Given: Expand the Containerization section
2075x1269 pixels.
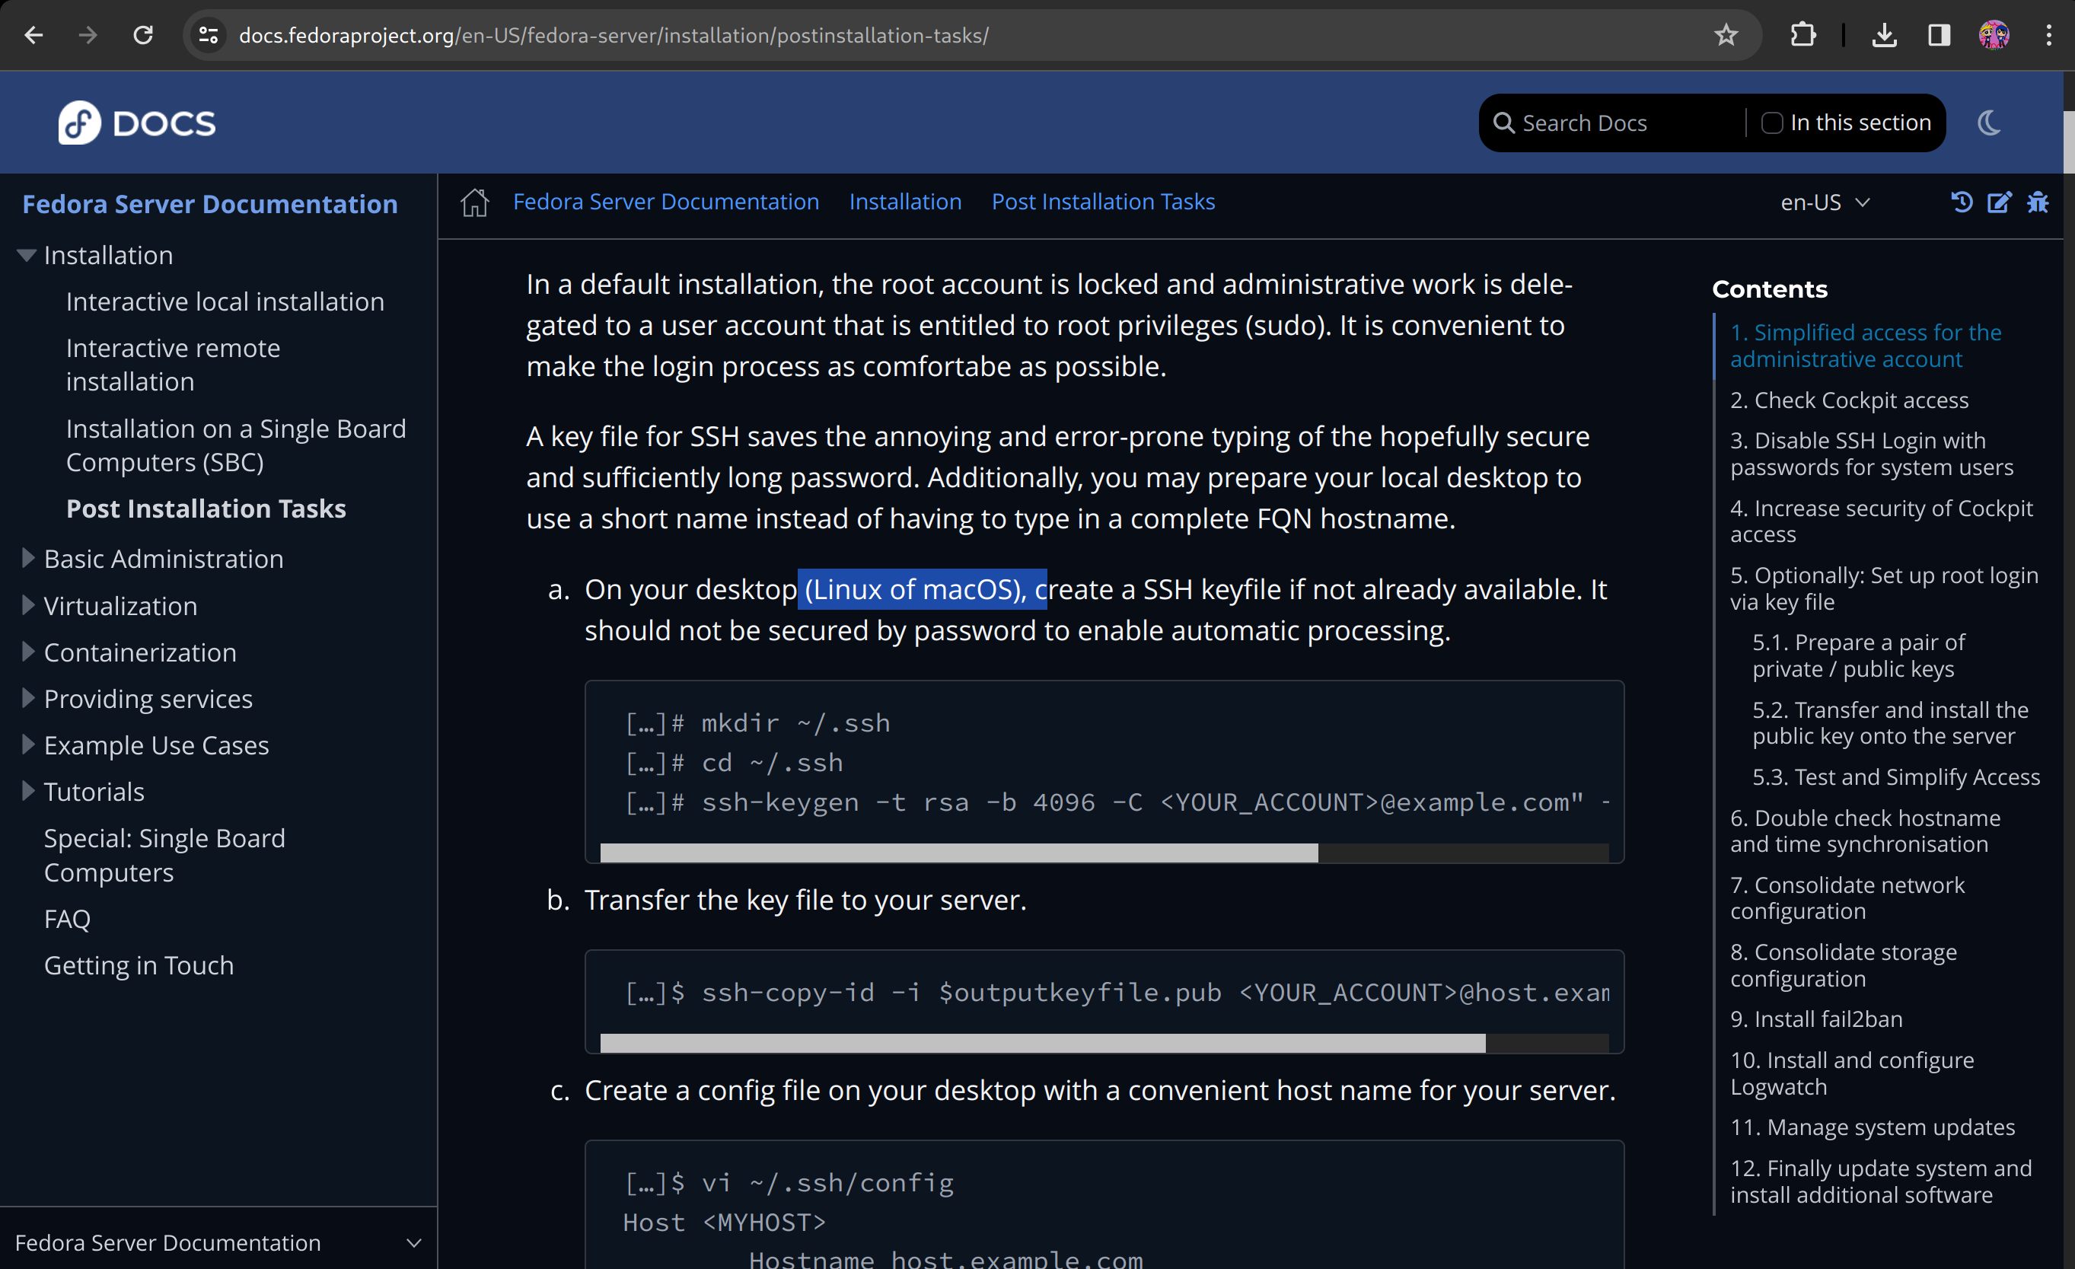Looking at the screenshot, I should [x=28, y=651].
